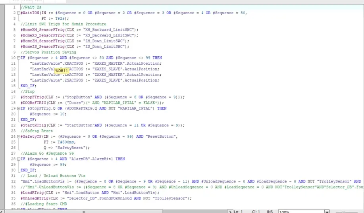
Task: Click the "ResetButton" tag on line 24
Action: pyautogui.click(x=163, y=136)
